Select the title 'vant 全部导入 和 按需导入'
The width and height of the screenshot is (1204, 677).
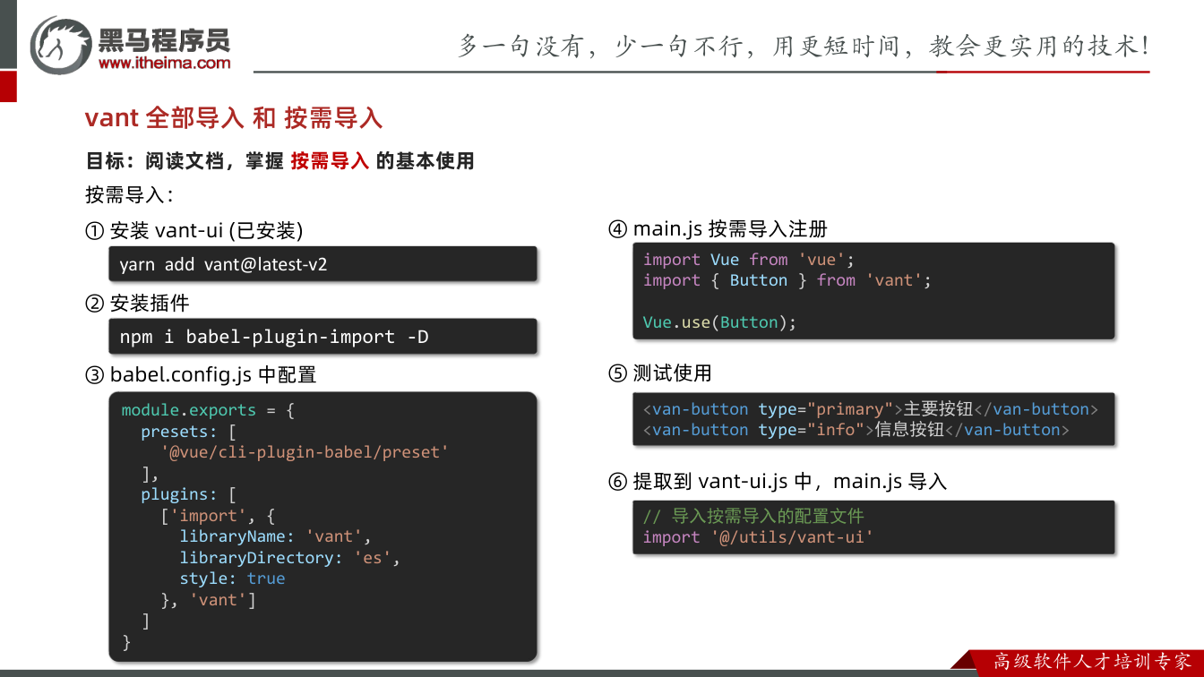point(234,117)
